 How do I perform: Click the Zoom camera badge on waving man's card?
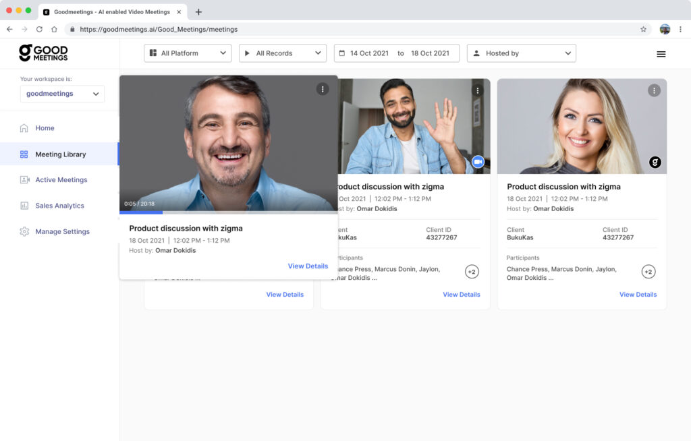(x=478, y=162)
